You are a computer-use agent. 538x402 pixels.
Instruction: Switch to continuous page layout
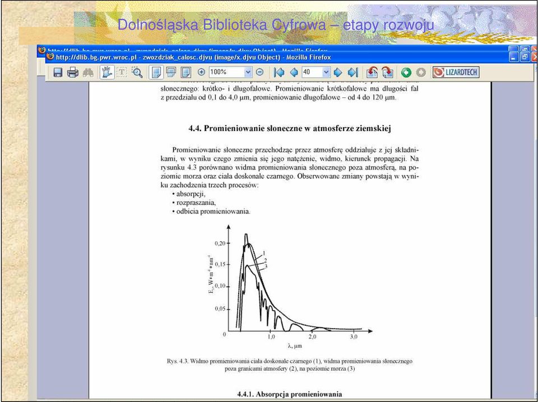171,72
